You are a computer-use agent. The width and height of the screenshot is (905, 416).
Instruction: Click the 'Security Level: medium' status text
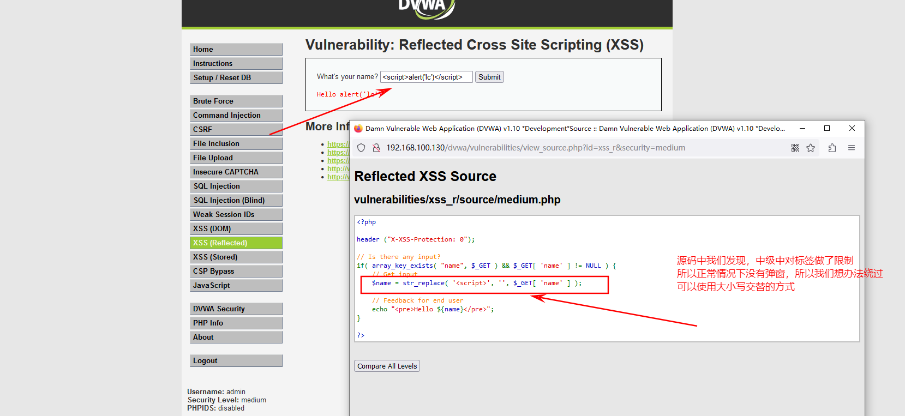click(x=227, y=400)
